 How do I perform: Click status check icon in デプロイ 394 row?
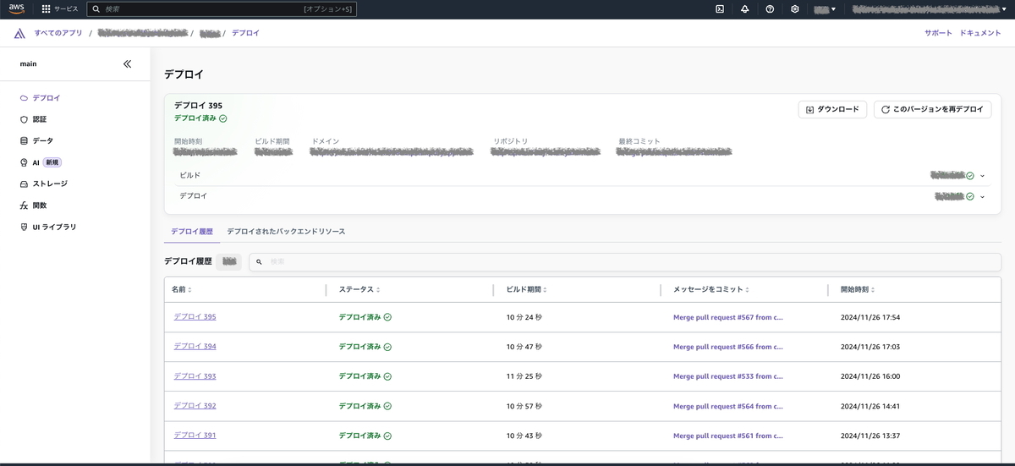[387, 347]
